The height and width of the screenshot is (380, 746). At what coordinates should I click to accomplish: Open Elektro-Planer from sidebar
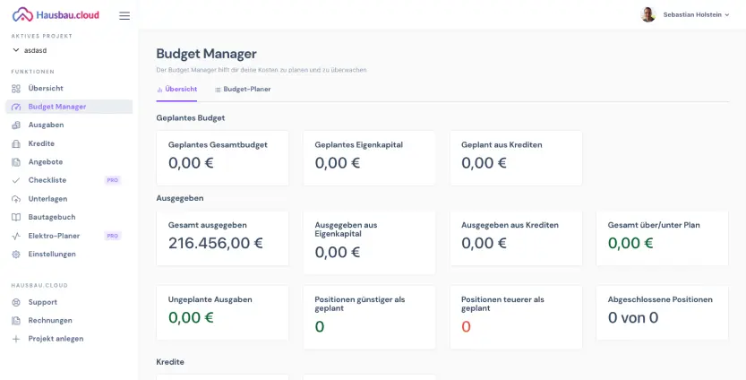click(x=54, y=236)
